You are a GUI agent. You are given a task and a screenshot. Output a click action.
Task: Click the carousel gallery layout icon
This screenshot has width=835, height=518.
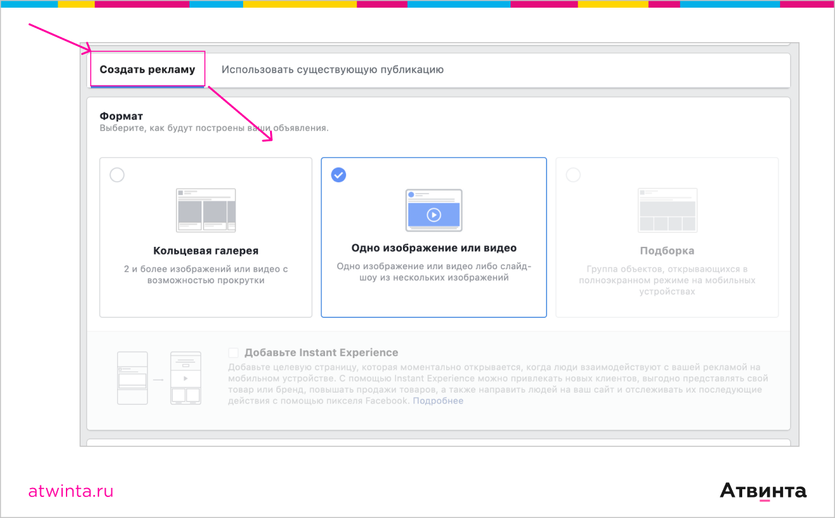coord(205,210)
